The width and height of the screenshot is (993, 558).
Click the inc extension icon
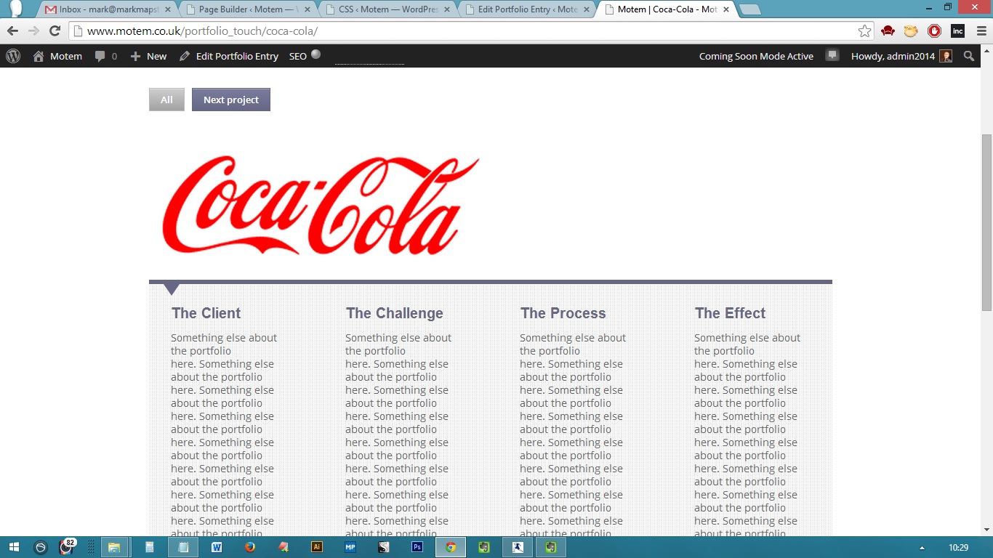[x=957, y=31]
